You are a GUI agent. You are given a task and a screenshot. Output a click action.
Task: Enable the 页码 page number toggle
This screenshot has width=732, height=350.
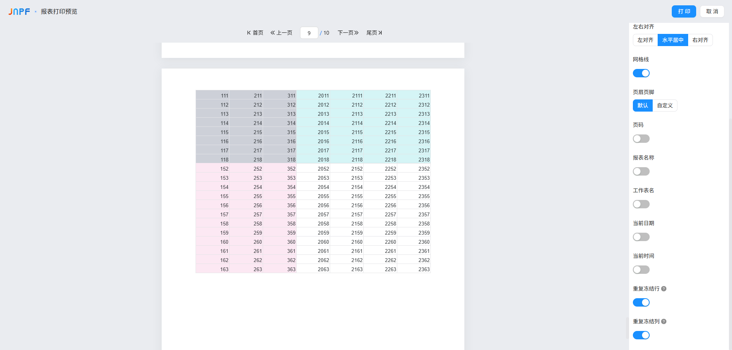(x=641, y=139)
